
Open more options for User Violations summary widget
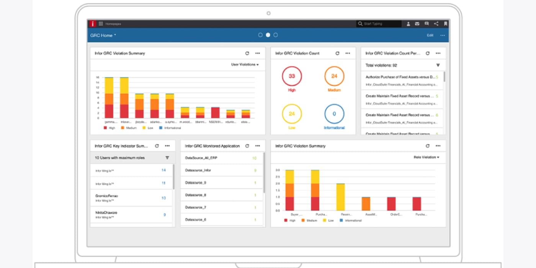pos(258,53)
